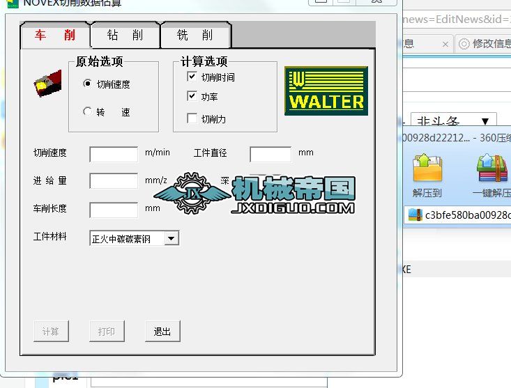Click the 打印 button
511x388 pixels.
click(107, 332)
